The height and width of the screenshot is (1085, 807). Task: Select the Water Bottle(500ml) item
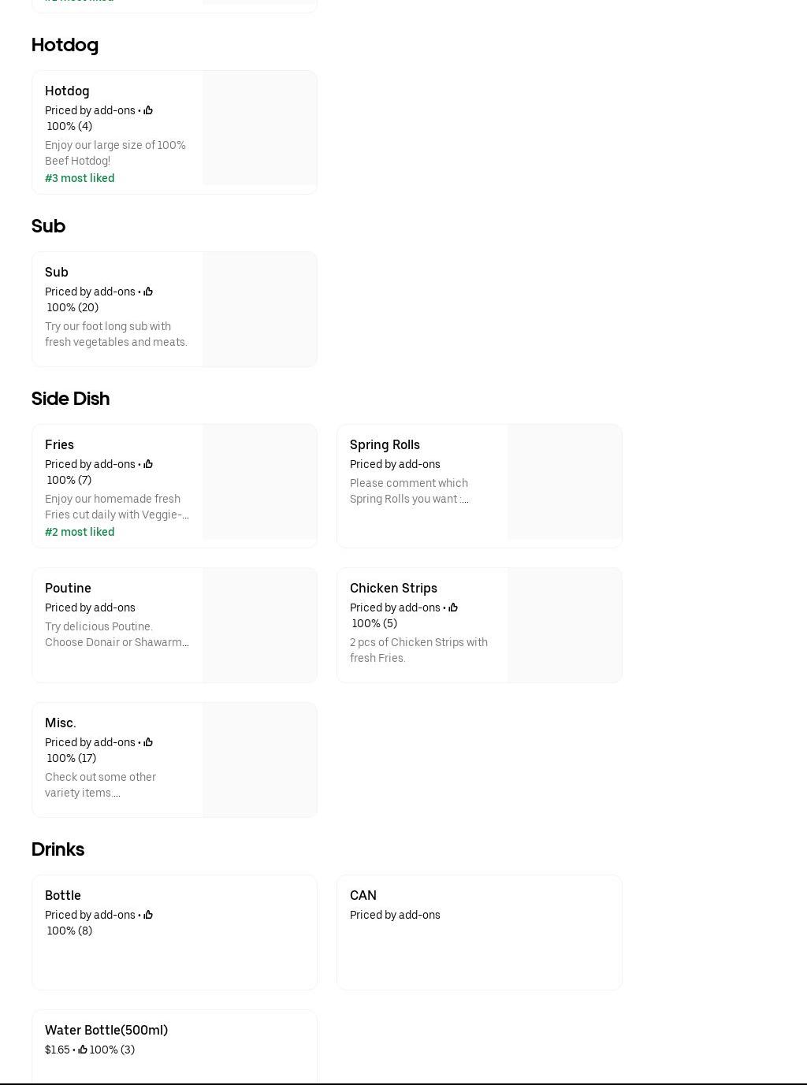click(x=106, y=1030)
